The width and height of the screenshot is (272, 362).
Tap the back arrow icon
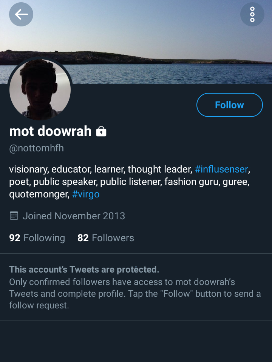click(x=21, y=15)
